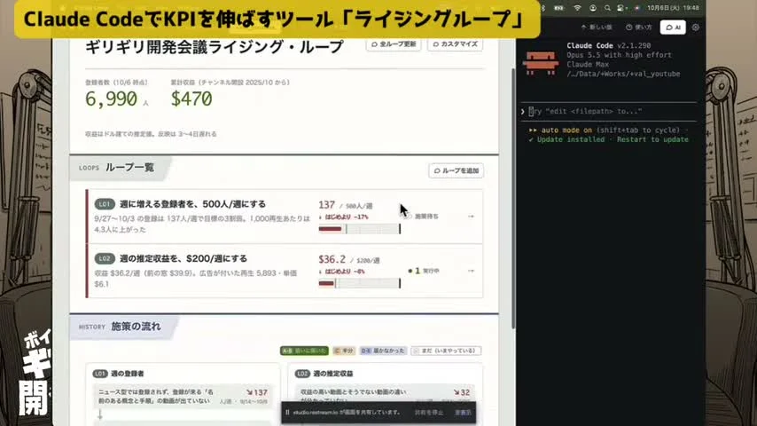This screenshot has height=426, width=757.
Task: Click the /…/Data/+Works/+val_youtube path
Action: coord(623,74)
